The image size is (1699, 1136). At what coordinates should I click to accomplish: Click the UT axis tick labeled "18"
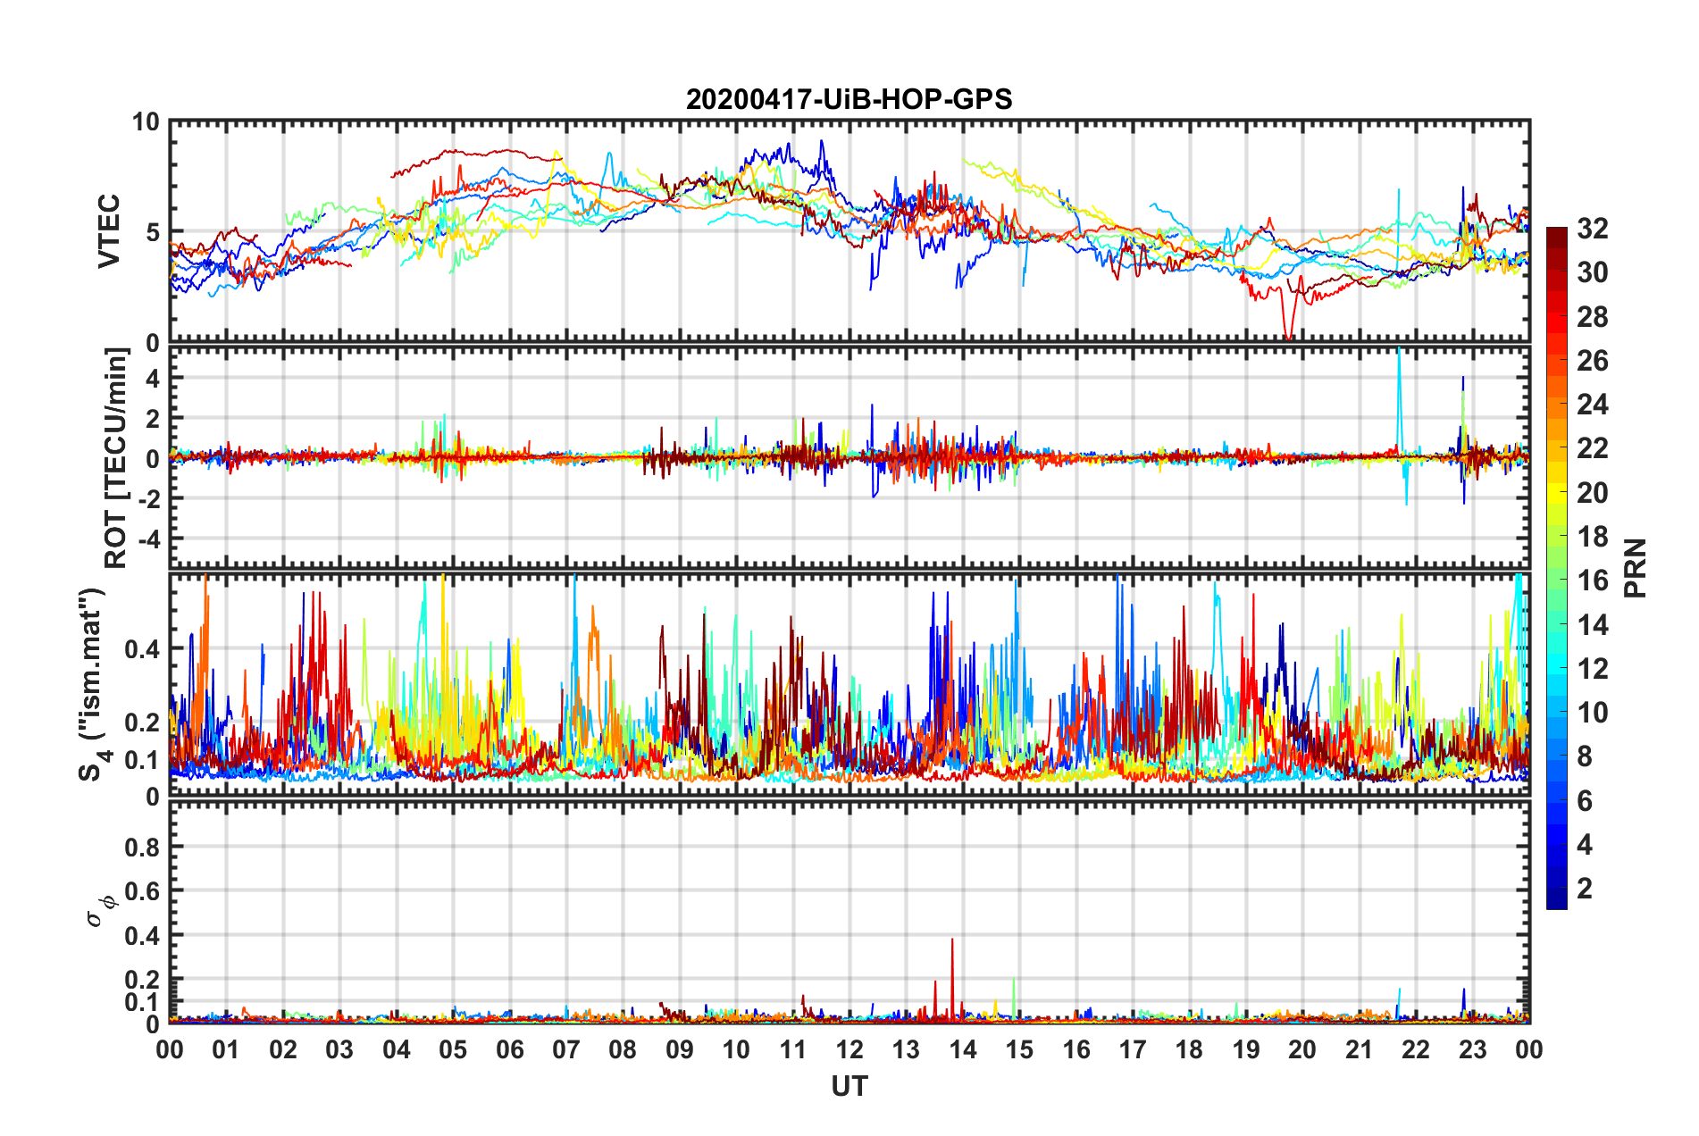coord(1189,1049)
